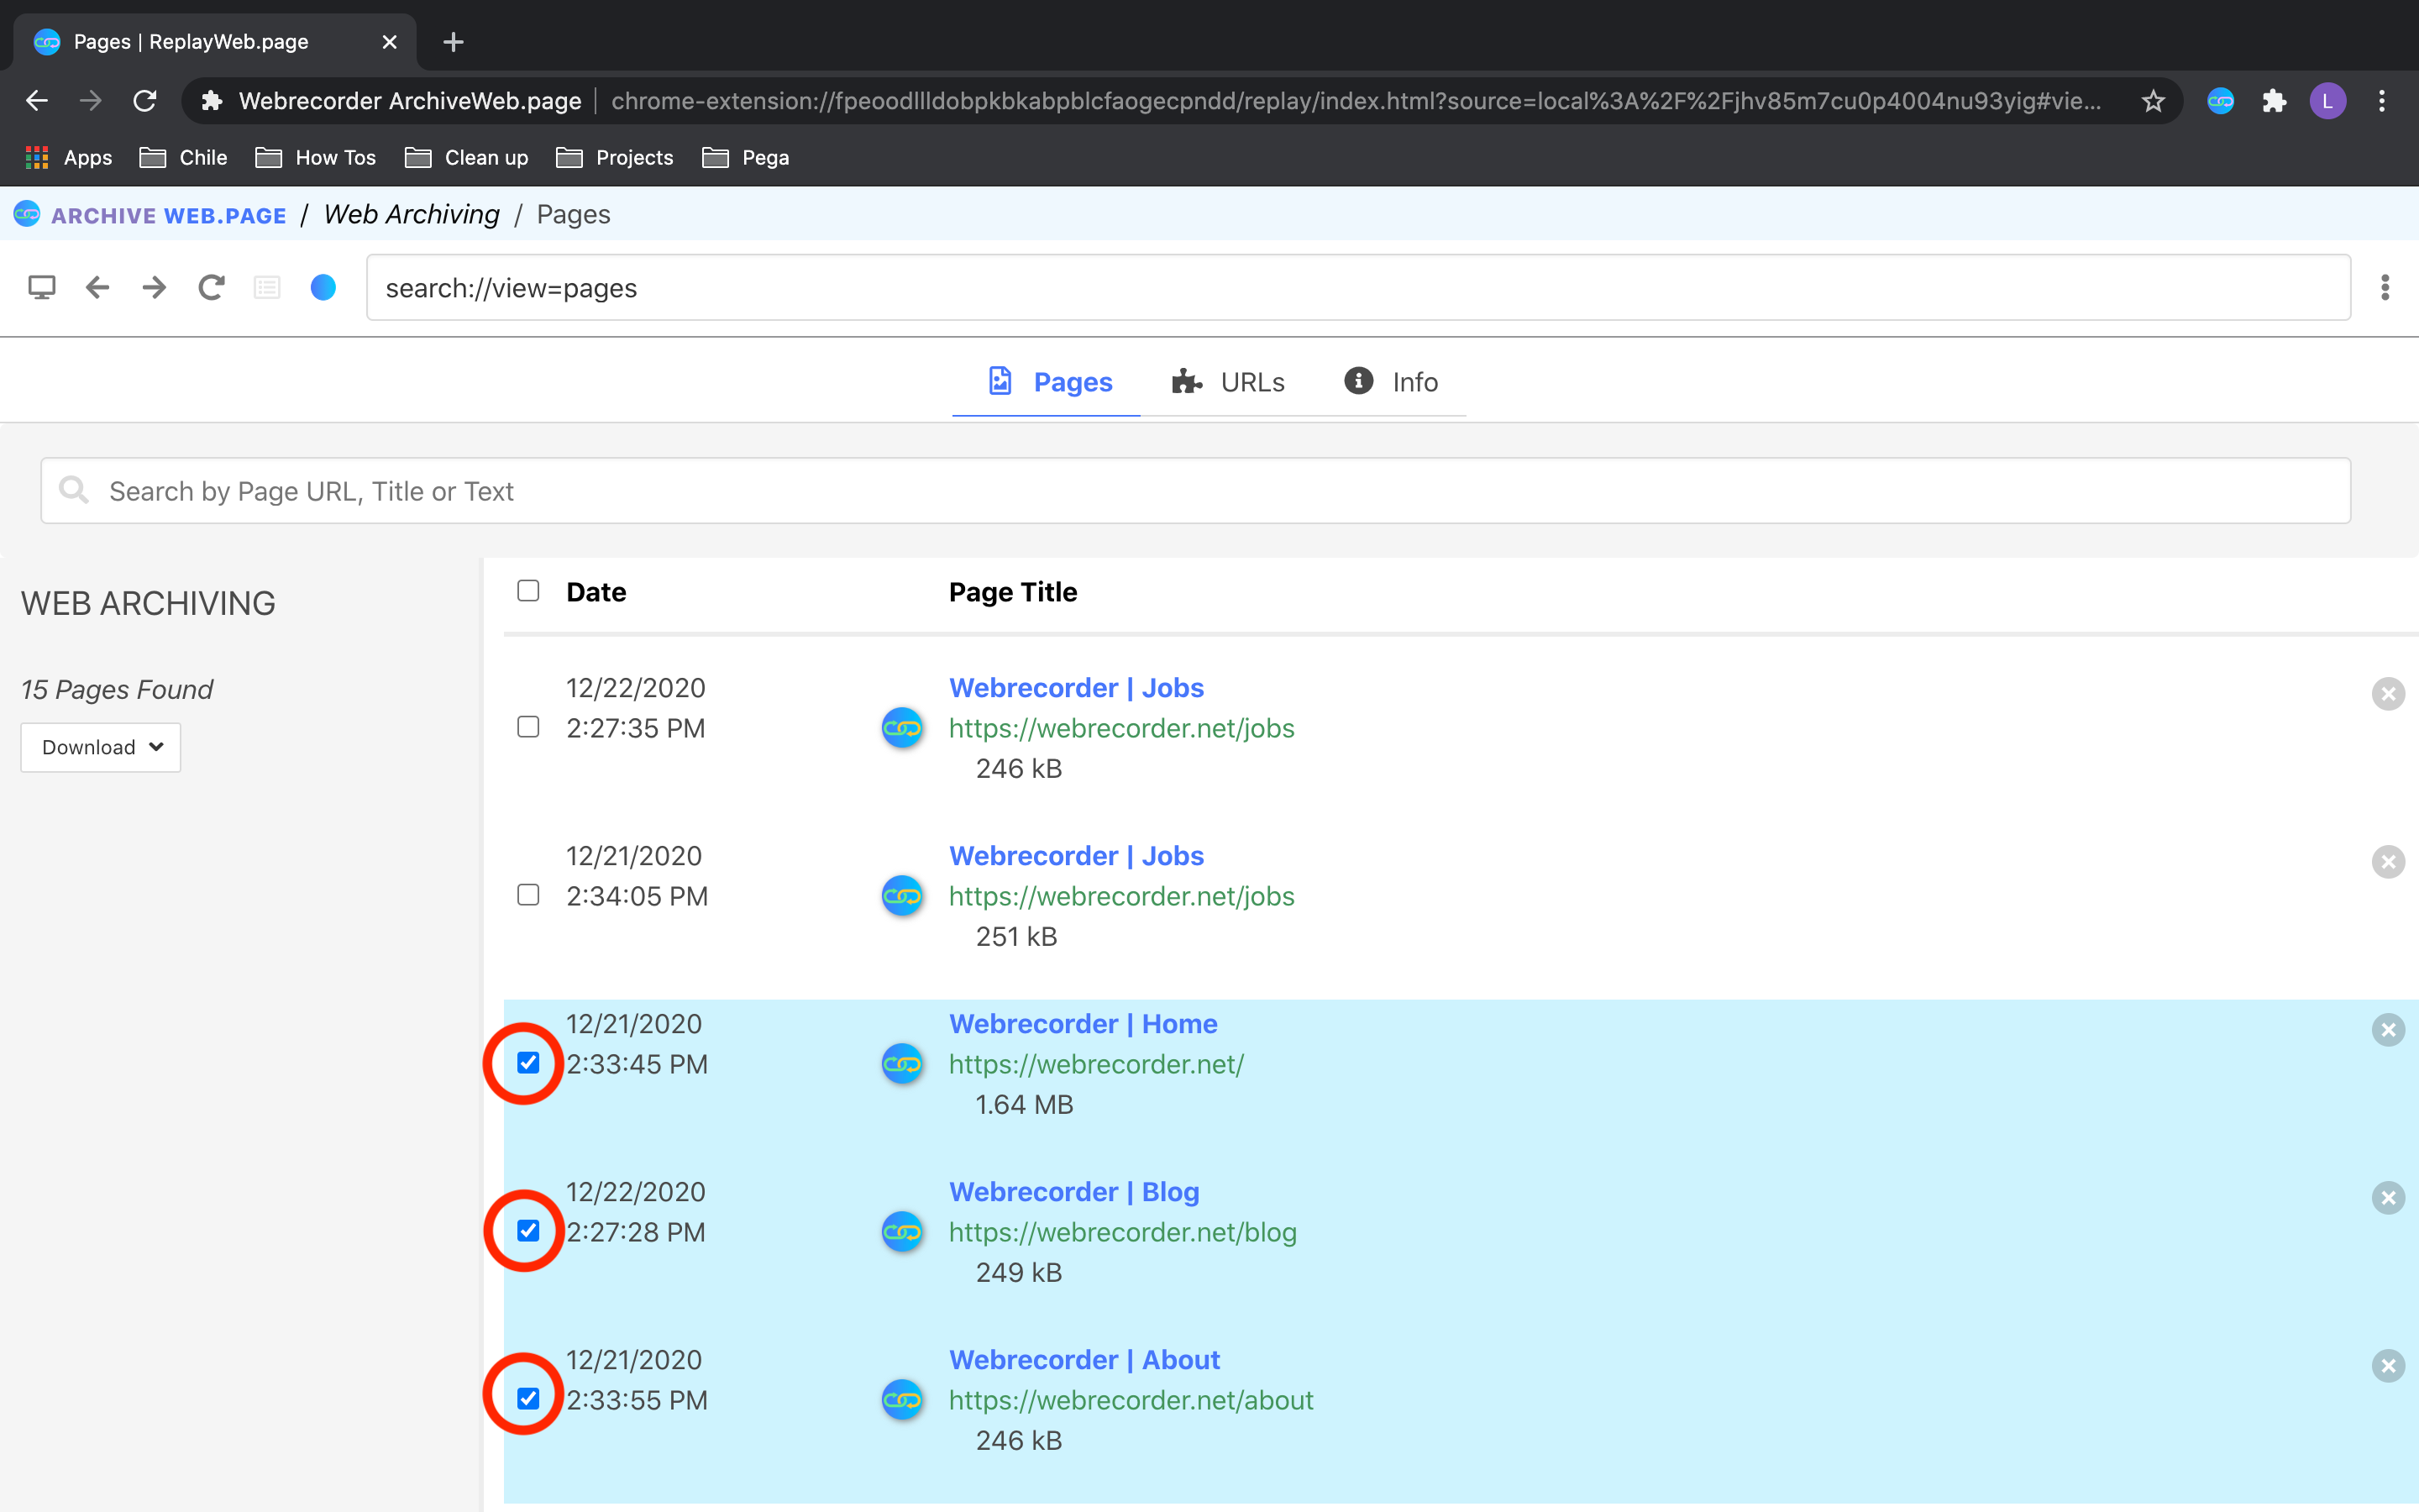
Task: Click the monitor icon in replay toolbar
Action: [41, 288]
